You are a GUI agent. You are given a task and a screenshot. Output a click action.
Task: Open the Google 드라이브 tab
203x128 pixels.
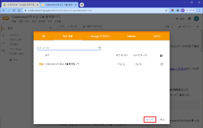[100, 36]
